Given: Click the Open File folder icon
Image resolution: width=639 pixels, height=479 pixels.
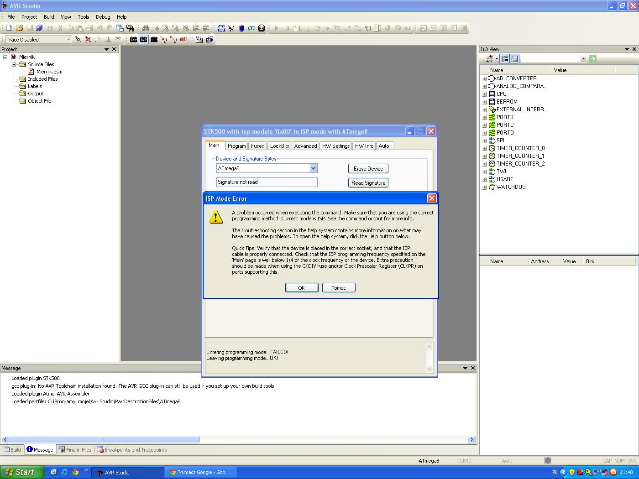Looking at the screenshot, I should point(19,28).
